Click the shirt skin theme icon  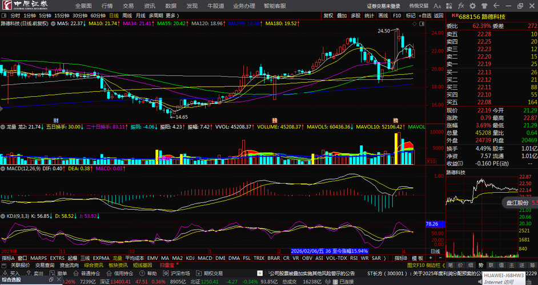(484, 6)
